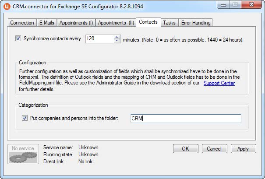
Task: Open the E-Mails tab
Action: [47, 23]
